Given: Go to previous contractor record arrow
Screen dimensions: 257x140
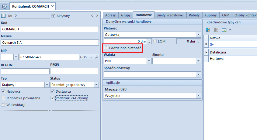Looking at the screenshot, I should click(x=92, y=16).
